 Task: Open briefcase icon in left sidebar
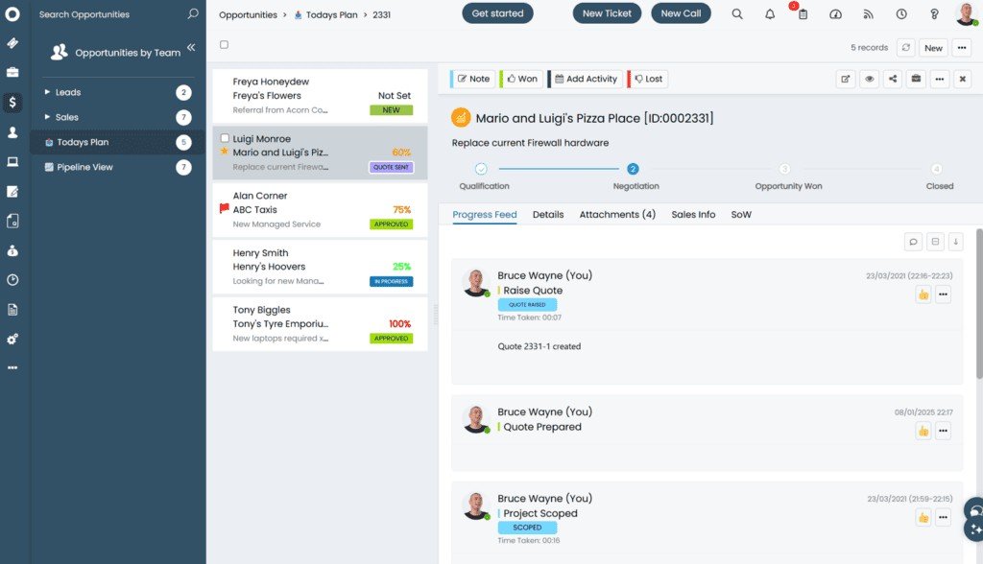click(x=12, y=72)
